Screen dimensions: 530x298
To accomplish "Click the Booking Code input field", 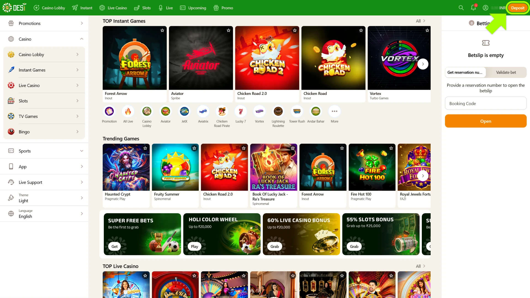I will tap(486, 103).
